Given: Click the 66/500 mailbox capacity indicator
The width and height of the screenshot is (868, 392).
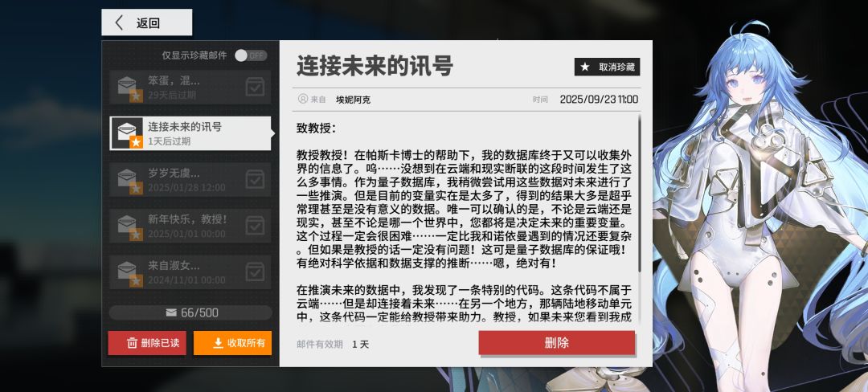Looking at the screenshot, I should pos(191,313).
